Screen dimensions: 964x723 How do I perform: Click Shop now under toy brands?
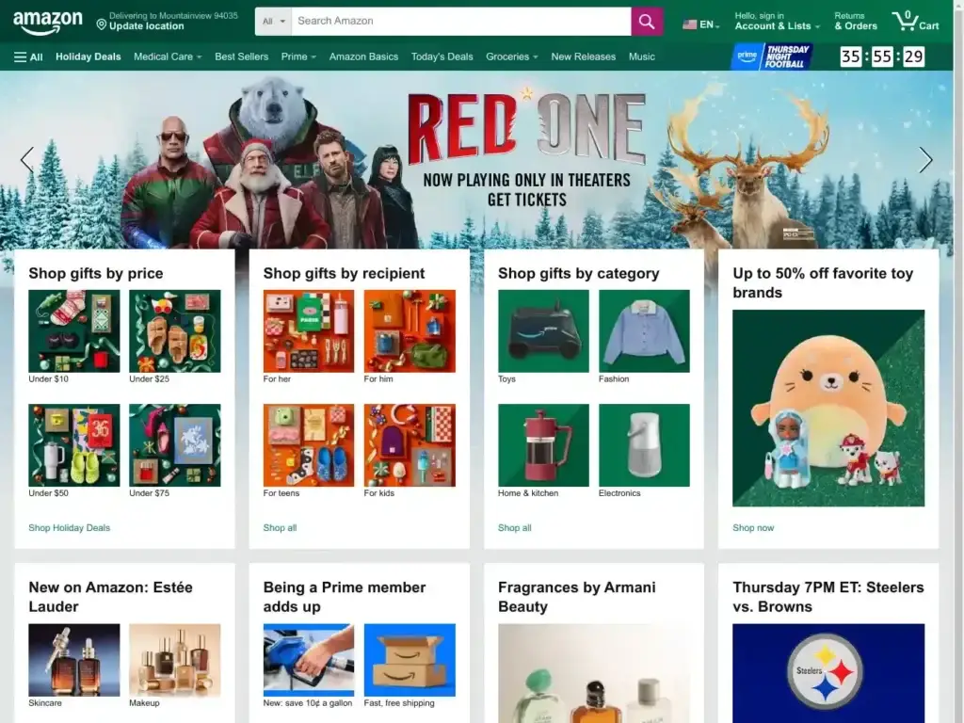[753, 528]
